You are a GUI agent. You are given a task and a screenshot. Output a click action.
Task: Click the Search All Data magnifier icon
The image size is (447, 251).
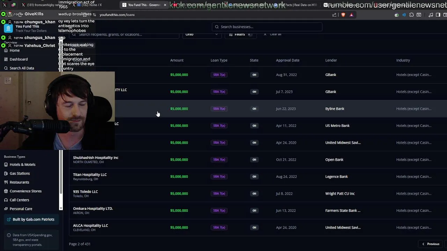click(6, 68)
